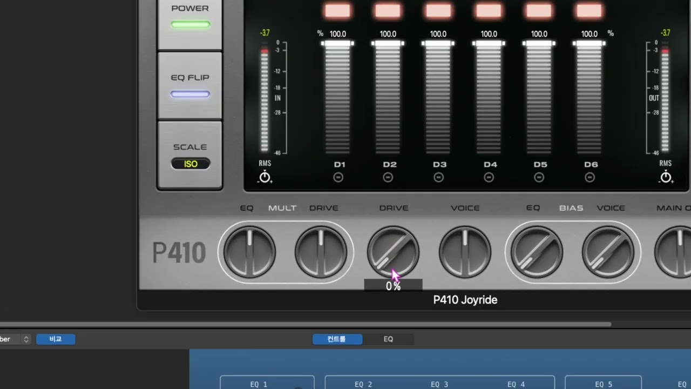
Task: Toggle the pink button above D3
Action: click(438, 10)
